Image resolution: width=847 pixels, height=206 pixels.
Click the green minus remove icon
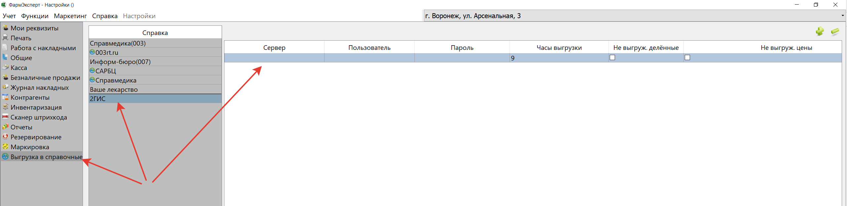point(835,31)
